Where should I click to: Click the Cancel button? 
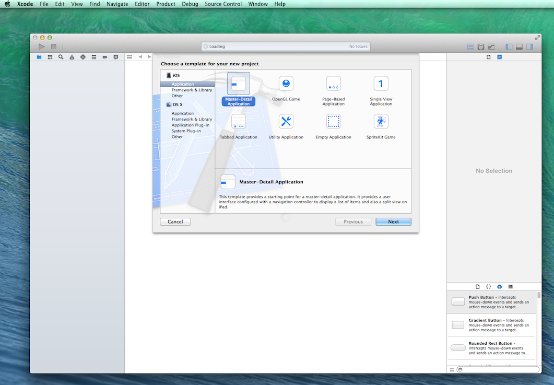pyautogui.click(x=175, y=221)
